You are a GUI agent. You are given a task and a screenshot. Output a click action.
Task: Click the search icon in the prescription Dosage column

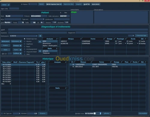point(114,39)
